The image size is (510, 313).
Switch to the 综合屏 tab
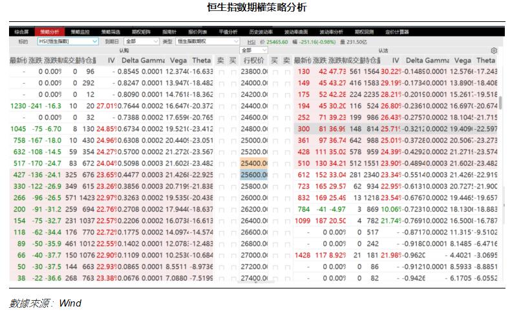(22, 32)
